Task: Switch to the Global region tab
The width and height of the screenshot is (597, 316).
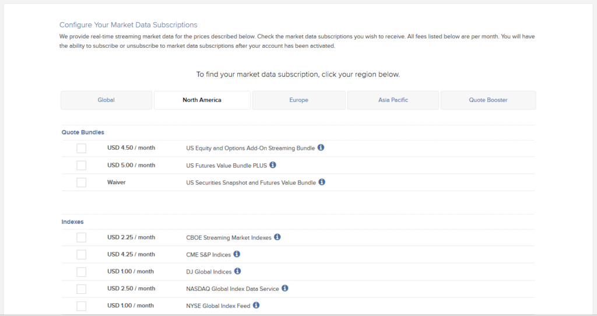Action: pyautogui.click(x=106, y=100)
